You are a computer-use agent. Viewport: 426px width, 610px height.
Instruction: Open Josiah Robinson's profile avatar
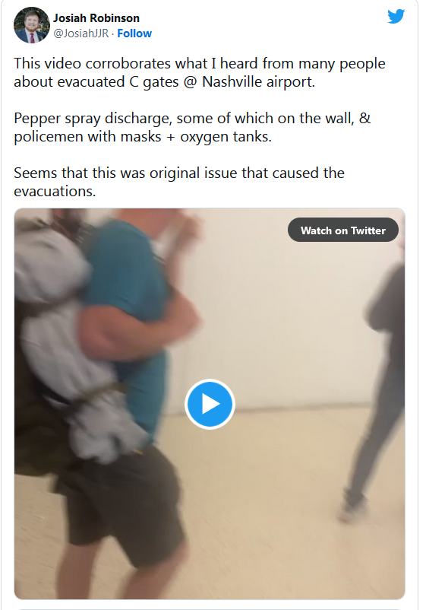click(x=32, y=25)
